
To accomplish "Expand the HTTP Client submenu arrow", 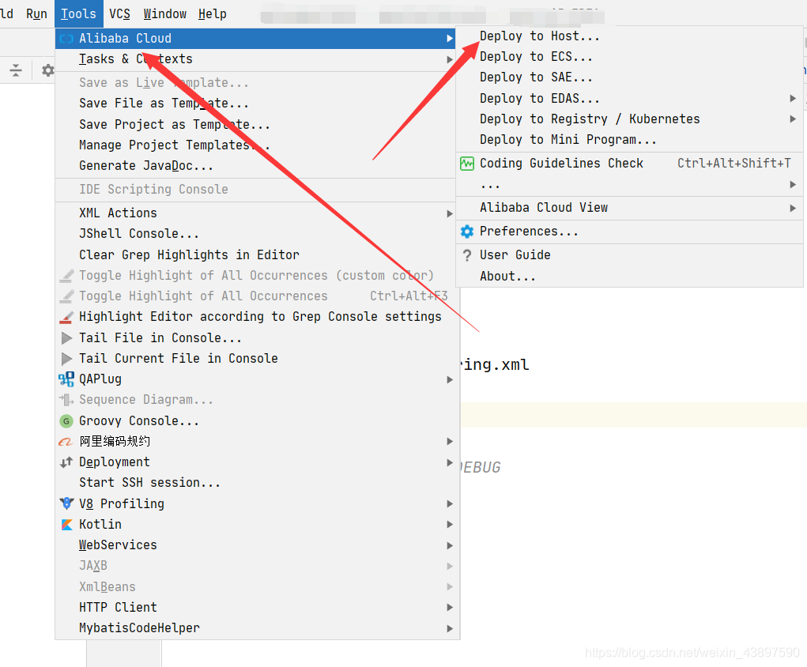I will tap(449, 607).
